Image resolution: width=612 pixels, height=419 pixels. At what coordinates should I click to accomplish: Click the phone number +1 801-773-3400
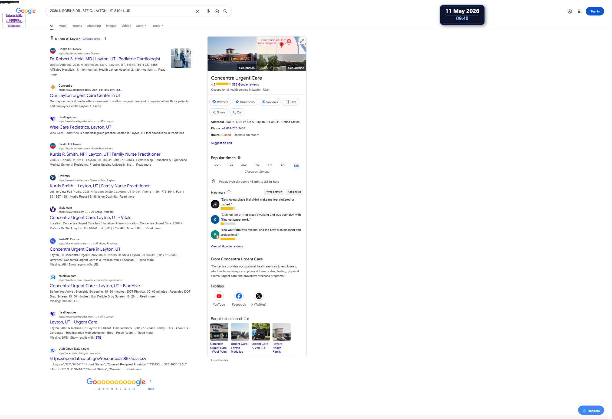tap(233, 129)
